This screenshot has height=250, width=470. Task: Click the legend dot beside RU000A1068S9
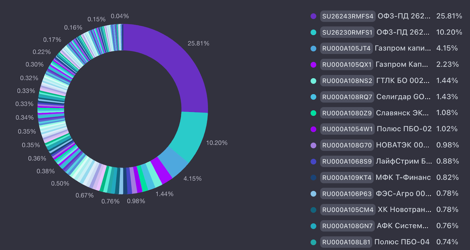tap(313, 161)
